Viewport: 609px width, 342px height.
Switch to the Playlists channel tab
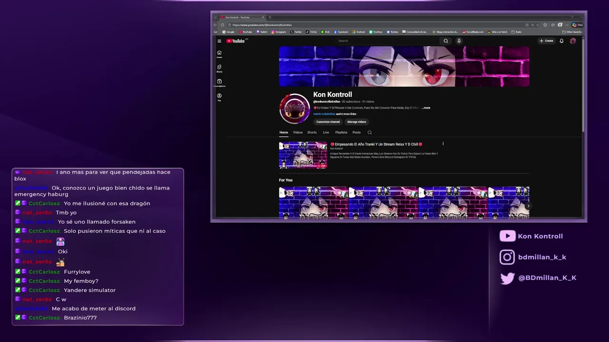coord(341,133)
